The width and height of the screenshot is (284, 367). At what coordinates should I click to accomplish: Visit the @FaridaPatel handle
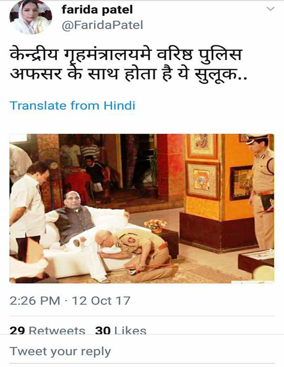[x=102, y=25]
